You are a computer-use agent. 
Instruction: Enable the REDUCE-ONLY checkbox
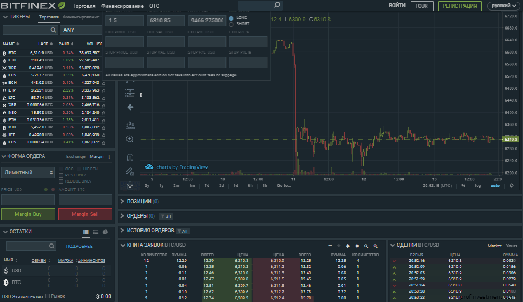(61, 181)
